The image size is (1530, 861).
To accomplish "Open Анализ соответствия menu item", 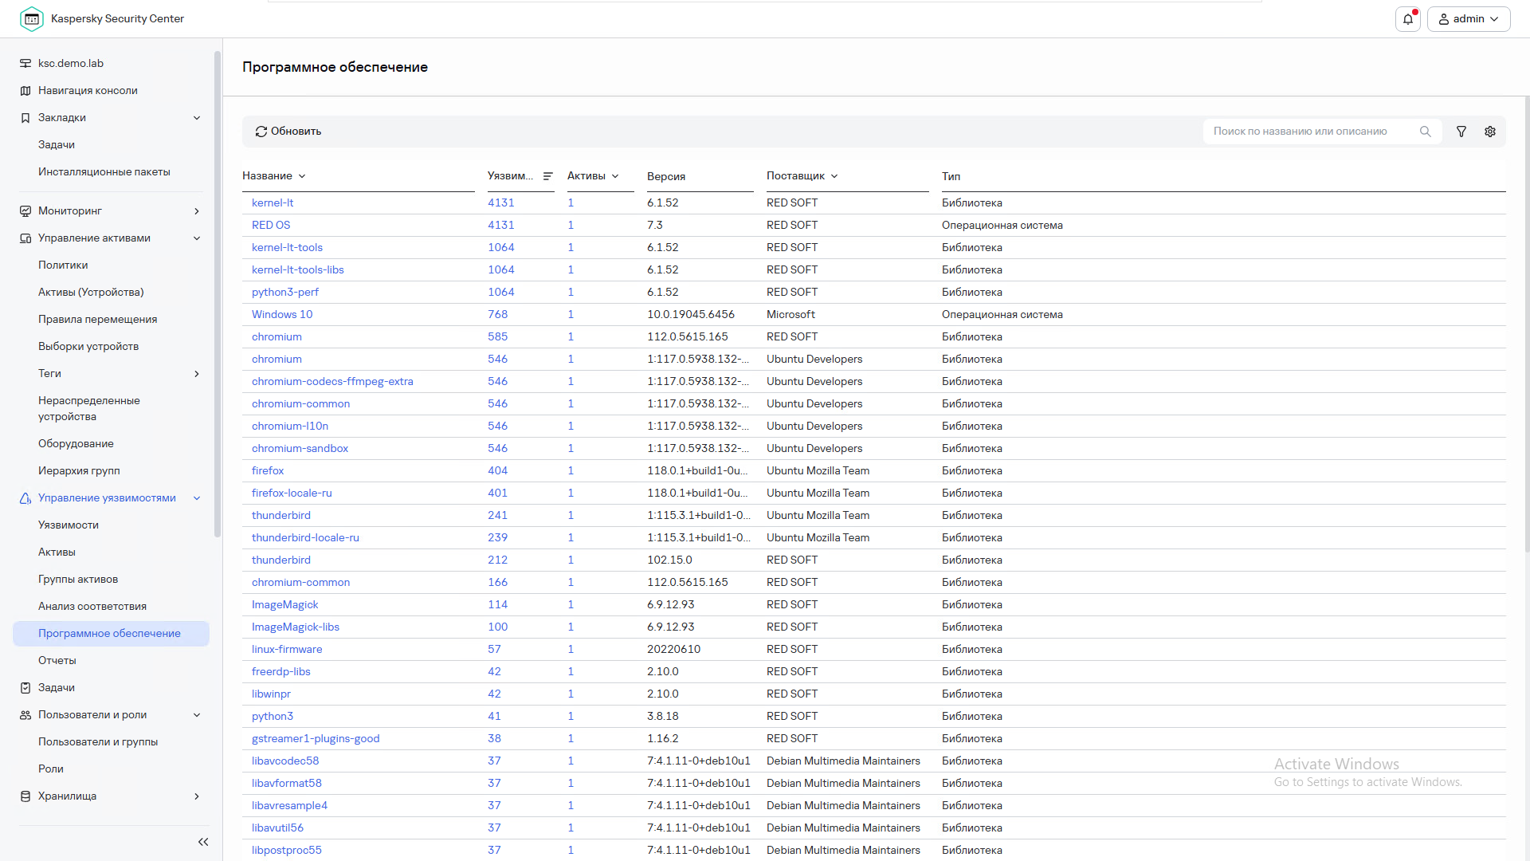I will (x=92, y=607).
